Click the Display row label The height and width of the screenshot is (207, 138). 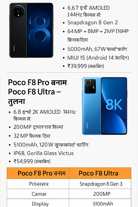[x=40, y=204]
